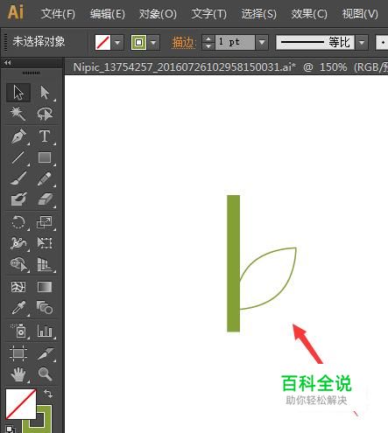Select the Column Graph tool

click(45, 331)
